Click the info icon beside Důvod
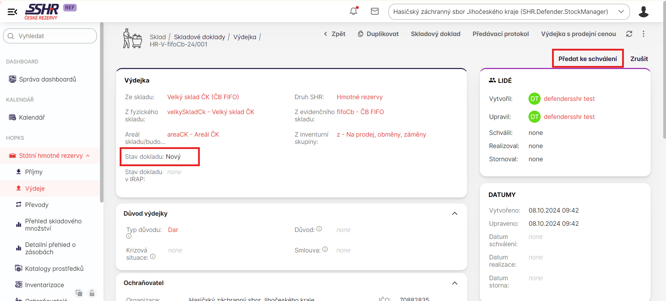666x301 pixels. (319, 229)
